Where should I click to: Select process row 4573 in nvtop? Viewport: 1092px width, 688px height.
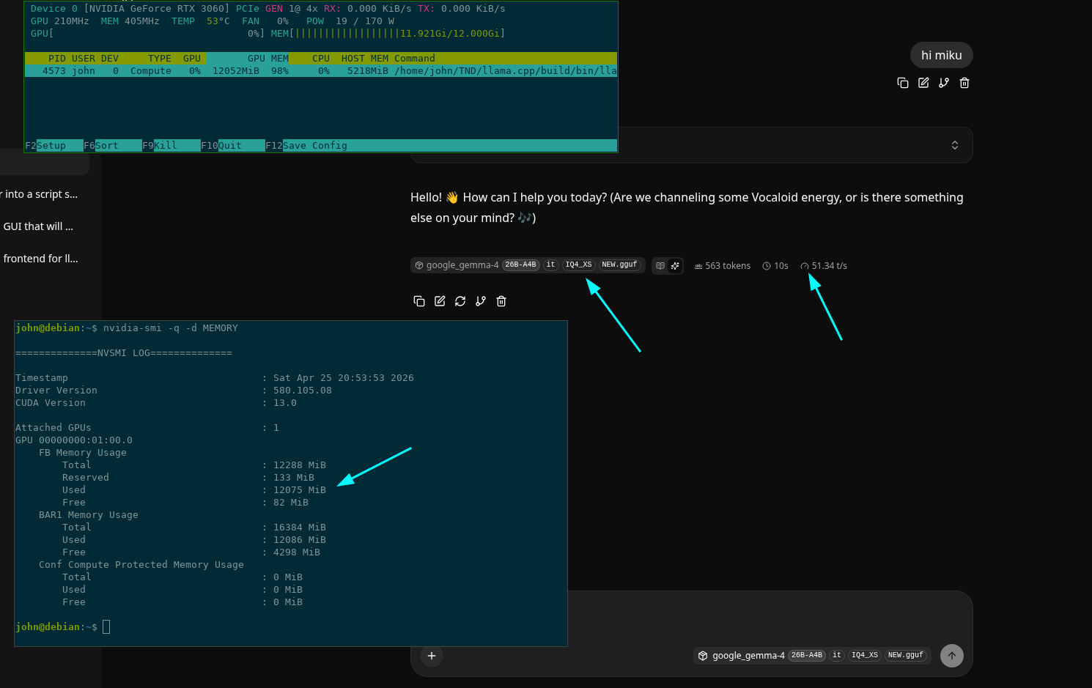[321, 71]
